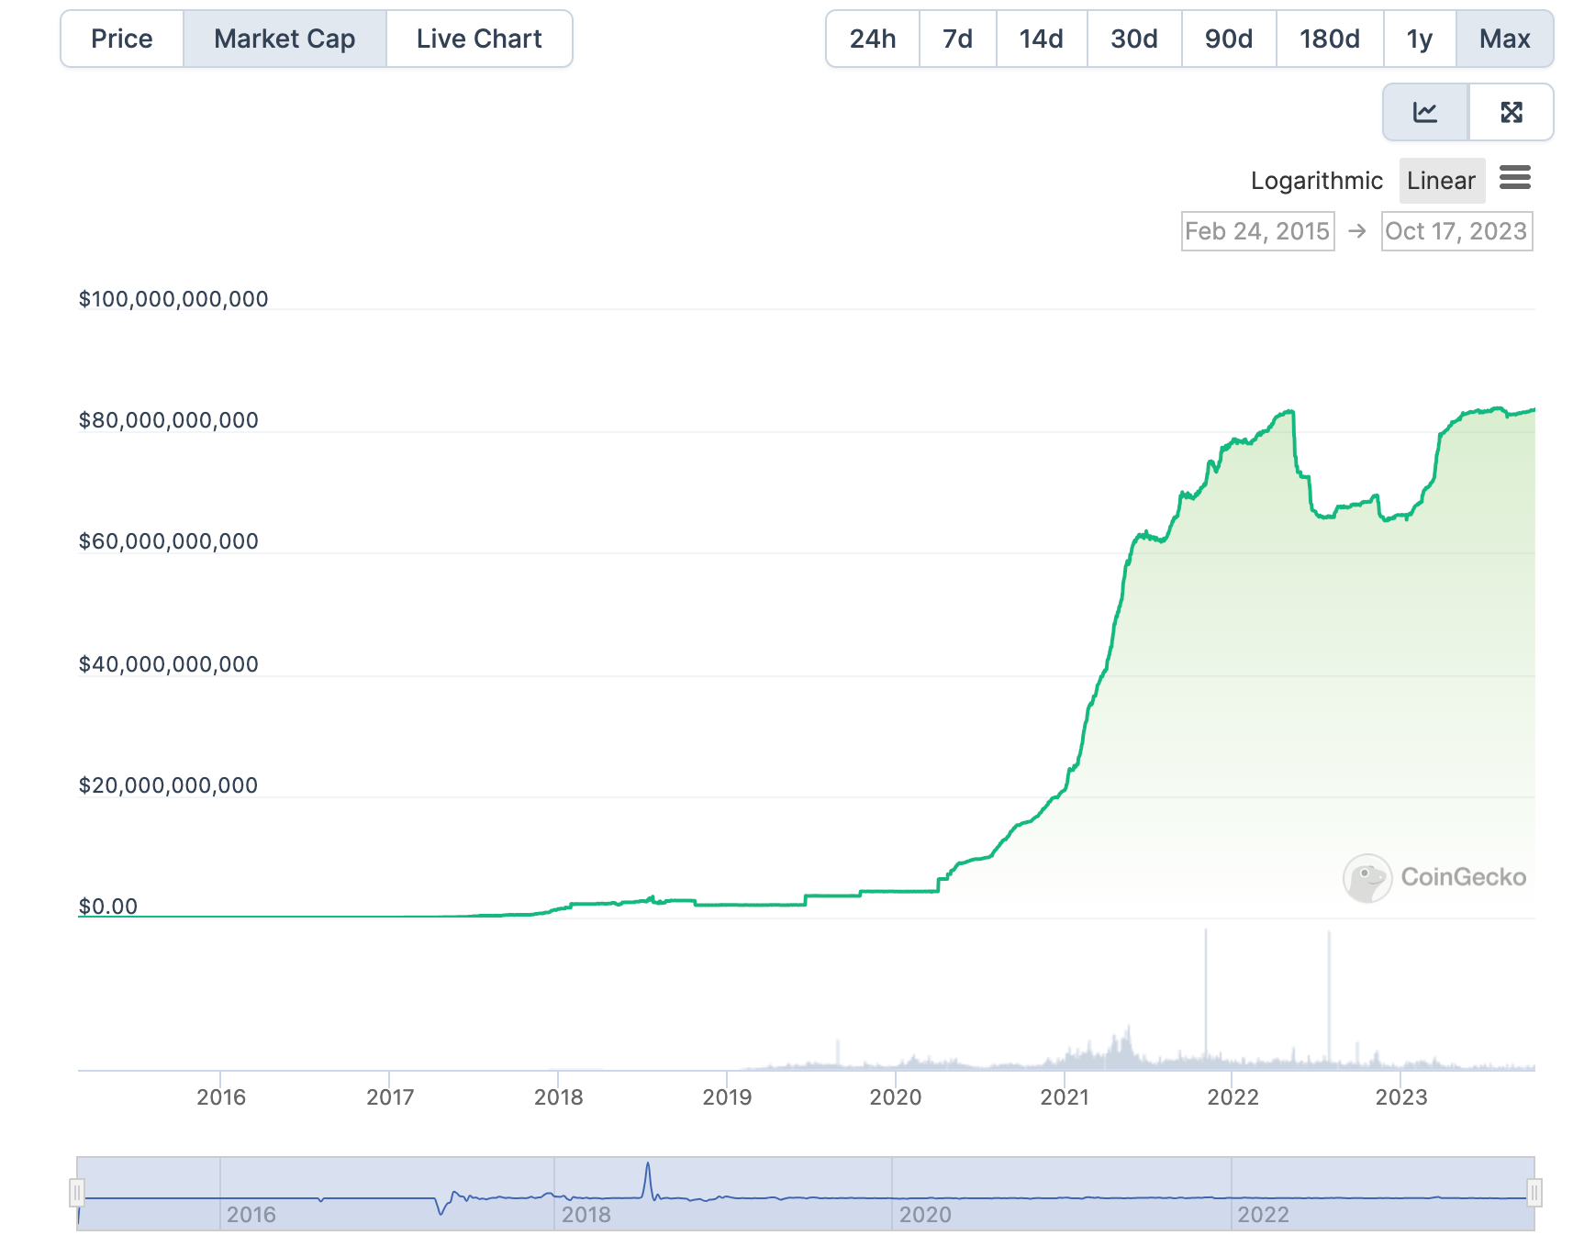Edit the Feb 24, 2015 start date

click(x=1257, y=231)
